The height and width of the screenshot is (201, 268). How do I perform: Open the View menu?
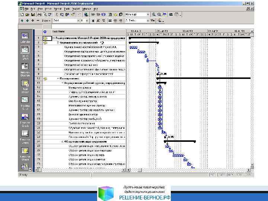pyautogui.click(x=40, y=9)
